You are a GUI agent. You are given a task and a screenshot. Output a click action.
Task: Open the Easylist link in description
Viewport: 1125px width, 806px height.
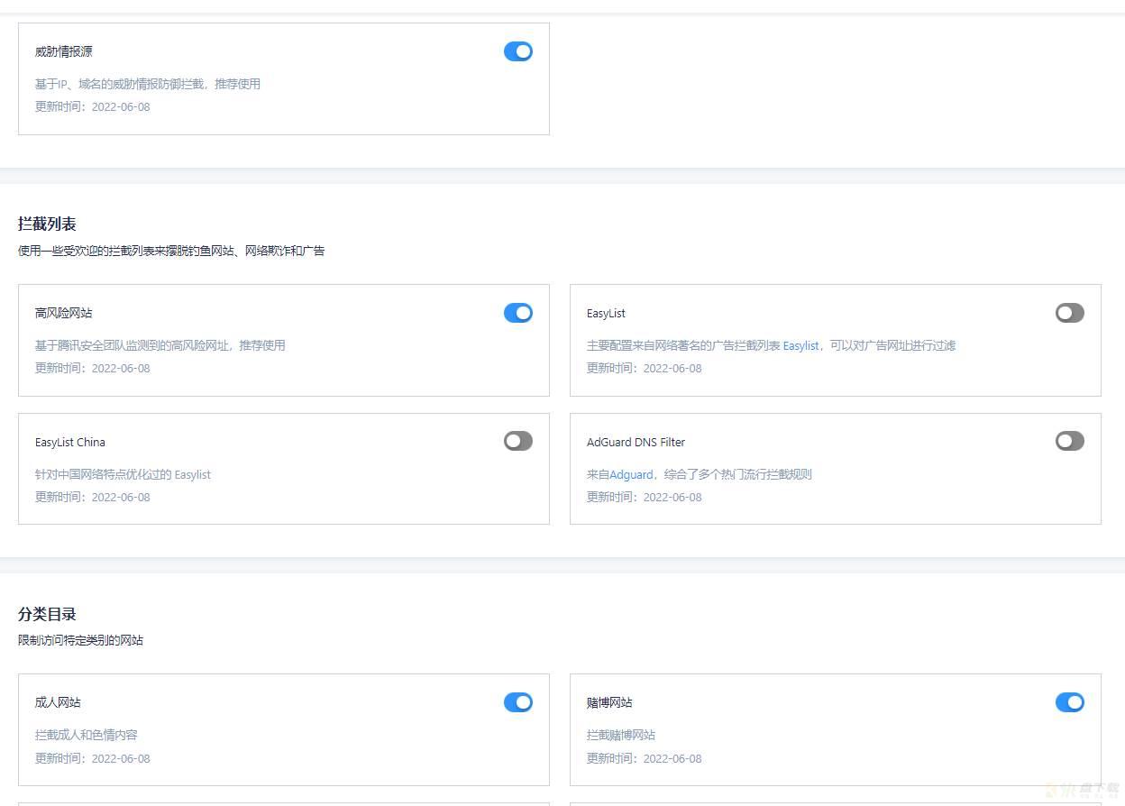tap(800, 345)
